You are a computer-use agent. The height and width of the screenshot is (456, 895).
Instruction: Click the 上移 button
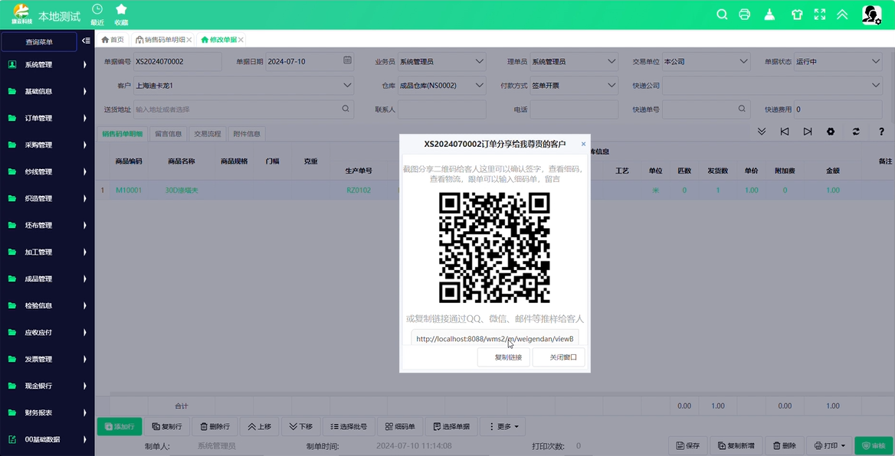(259, 426)
